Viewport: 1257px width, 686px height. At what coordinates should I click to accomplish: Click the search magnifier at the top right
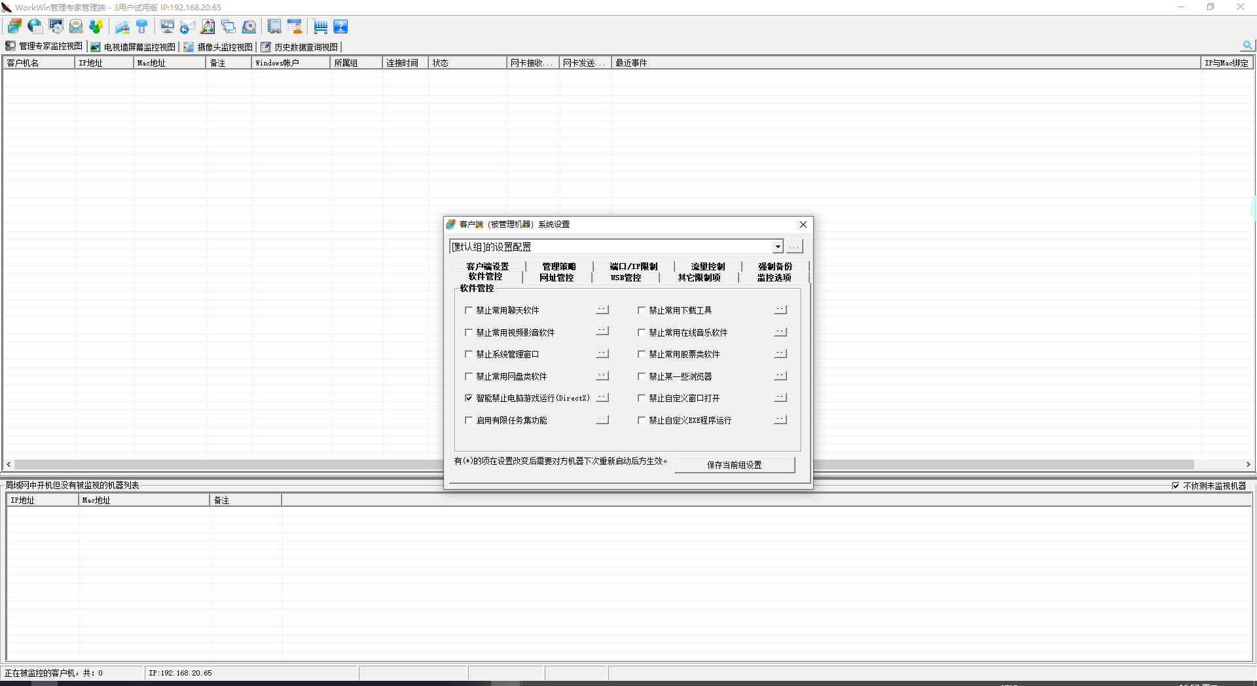coord(1247,46)
